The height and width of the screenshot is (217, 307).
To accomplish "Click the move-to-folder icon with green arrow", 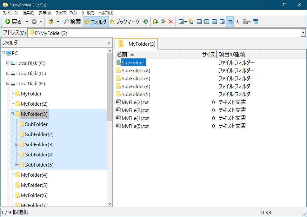I will (x=156, y=22).
